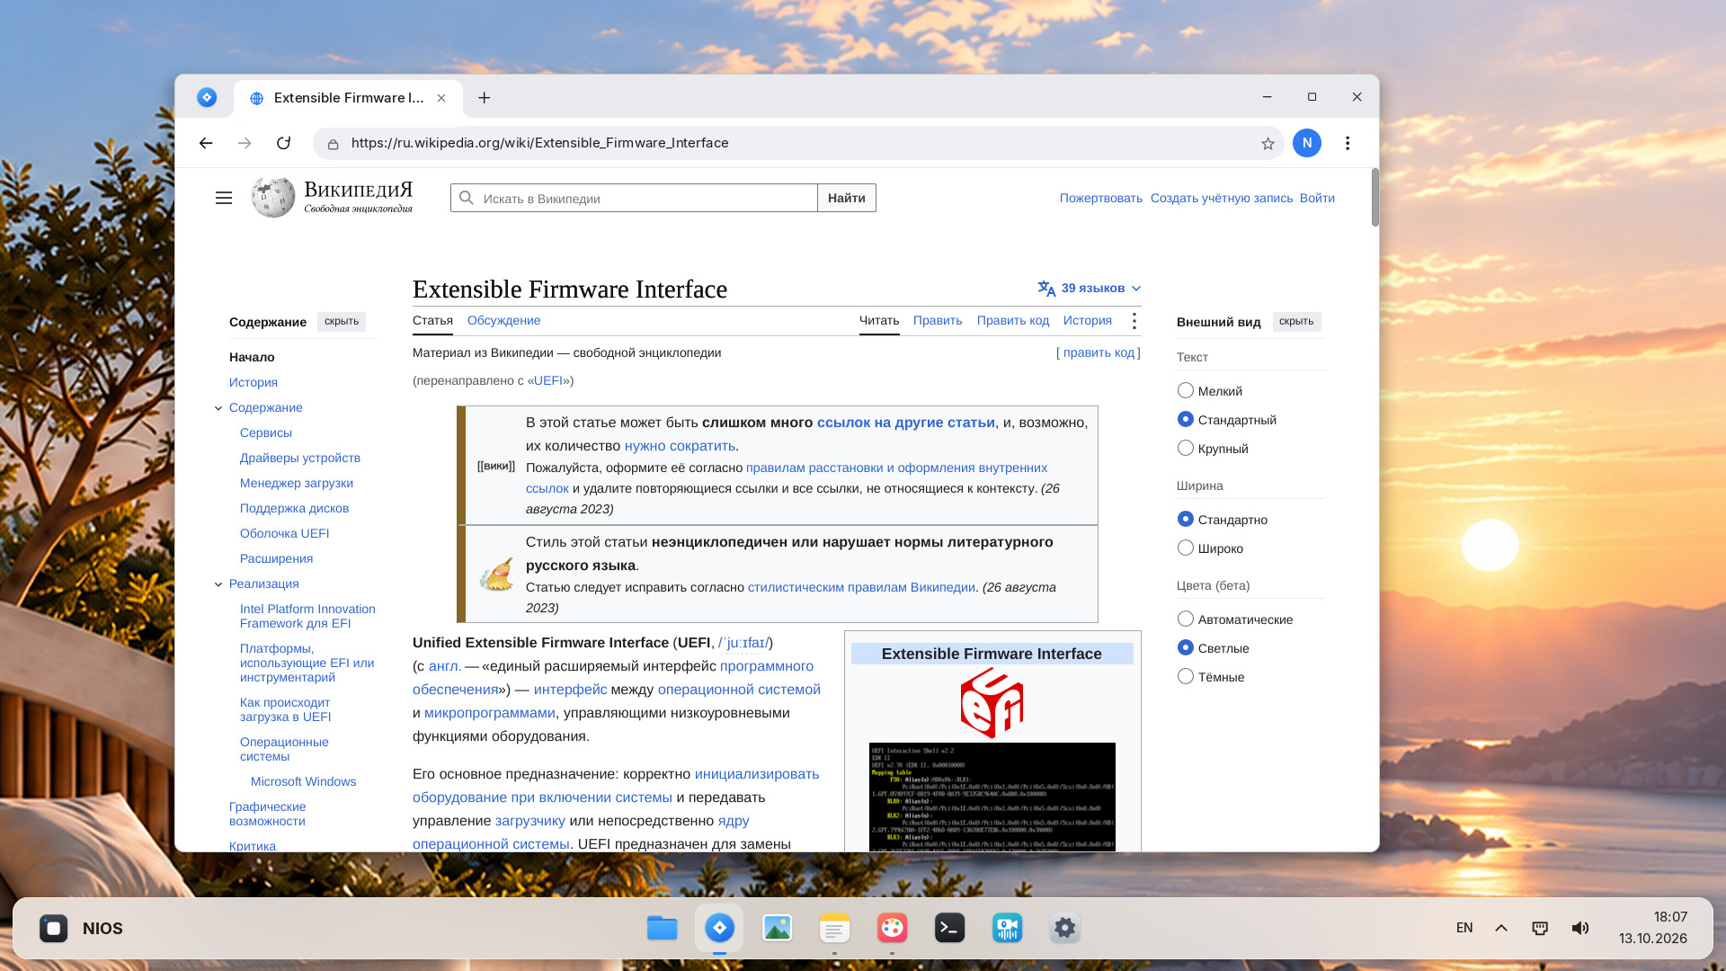
Task: Switch to Тёмные color theme
Action: [1186, 676]
